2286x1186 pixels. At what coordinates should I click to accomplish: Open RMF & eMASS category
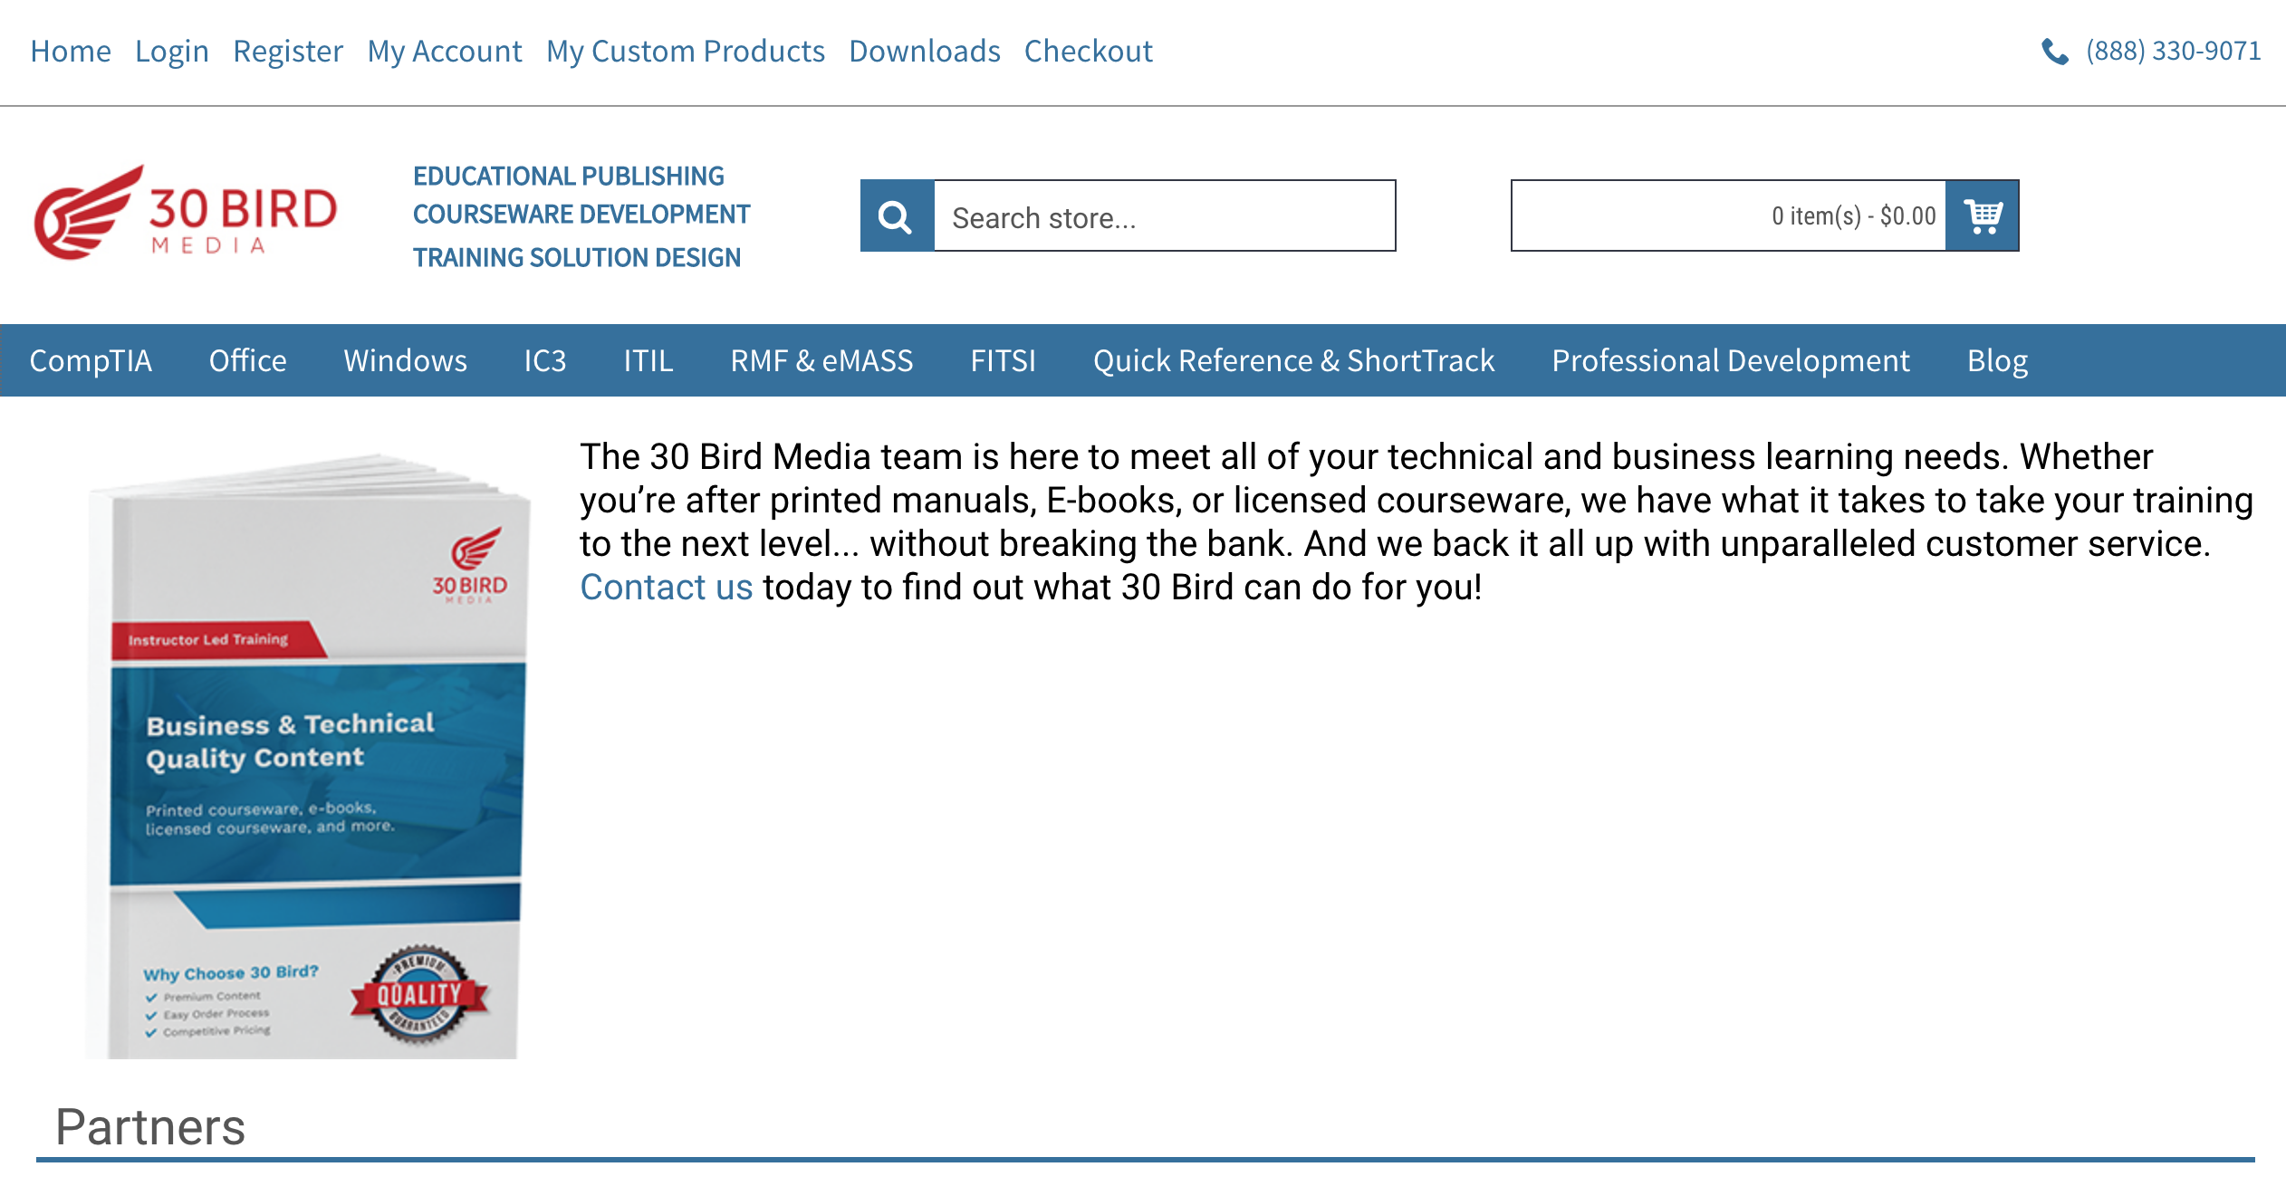click(x=822, y=360)
